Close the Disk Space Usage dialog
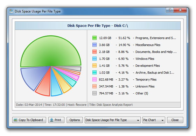This screenshot has width=196, height=136. pos(180,10)
